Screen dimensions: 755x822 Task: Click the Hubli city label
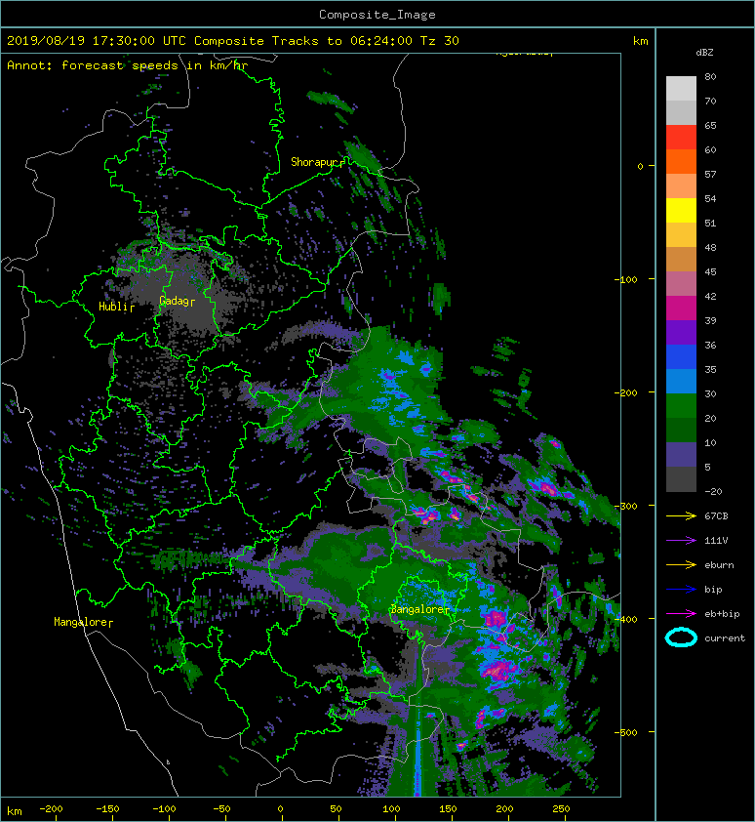tap(114, 307)
